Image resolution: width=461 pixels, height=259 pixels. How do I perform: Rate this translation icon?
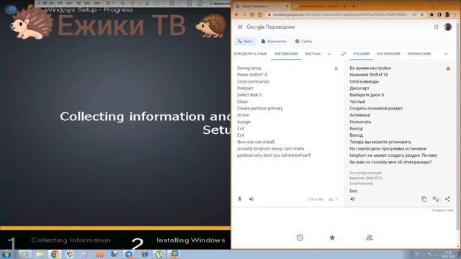(x=436, y=199)
